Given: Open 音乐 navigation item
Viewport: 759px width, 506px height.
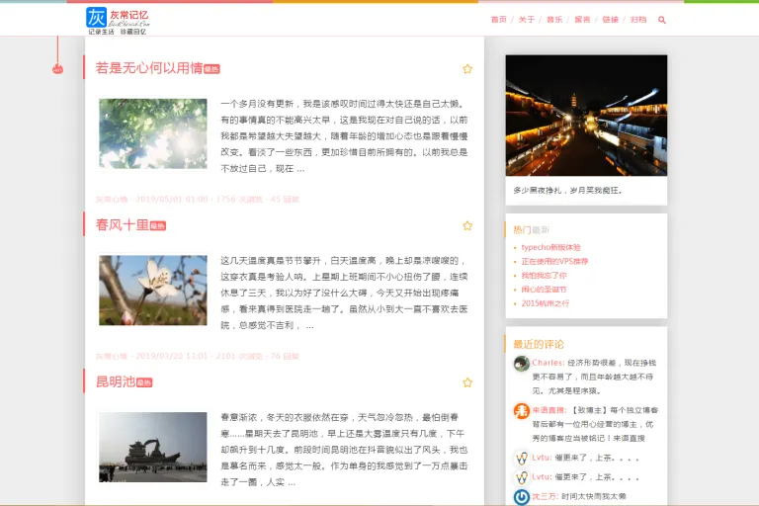Looking at the screenshot, I should point(554,20).
